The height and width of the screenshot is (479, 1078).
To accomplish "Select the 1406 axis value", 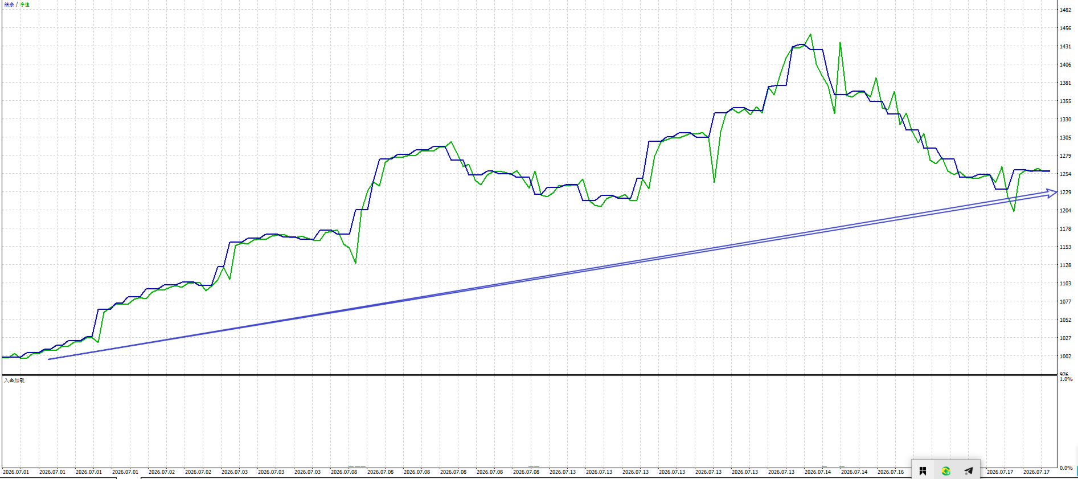I will 1065,65.
